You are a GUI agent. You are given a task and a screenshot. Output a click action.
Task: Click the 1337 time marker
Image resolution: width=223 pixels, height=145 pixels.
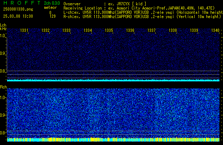tap(152, 30)
